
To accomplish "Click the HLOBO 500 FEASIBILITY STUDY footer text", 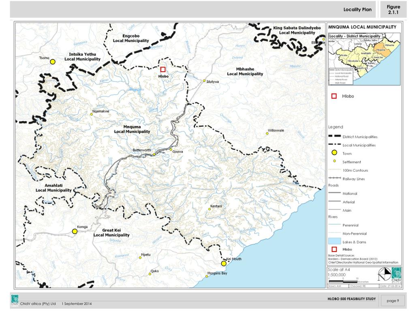I will tap(351, 299).
